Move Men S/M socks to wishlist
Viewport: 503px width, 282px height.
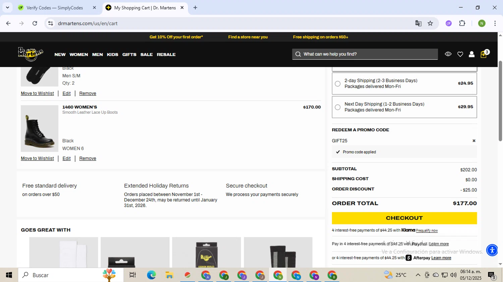[37, 94]
